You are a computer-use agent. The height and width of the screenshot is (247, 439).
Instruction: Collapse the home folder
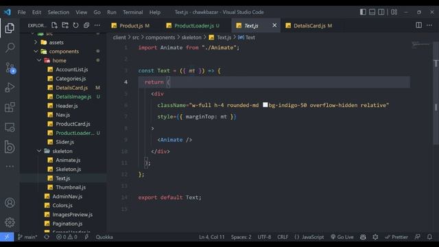39,60
